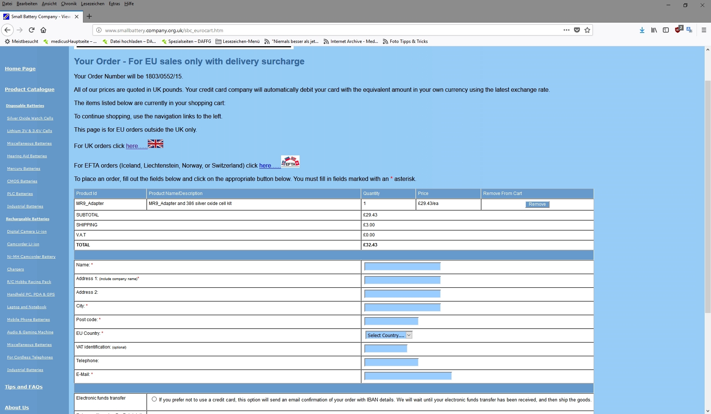Bookmark this page with the star icon

(x=587, y=30)
